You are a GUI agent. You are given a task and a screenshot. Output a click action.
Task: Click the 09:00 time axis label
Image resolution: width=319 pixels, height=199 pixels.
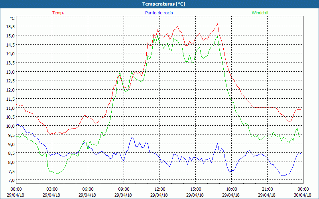click(x=124, y=189)
